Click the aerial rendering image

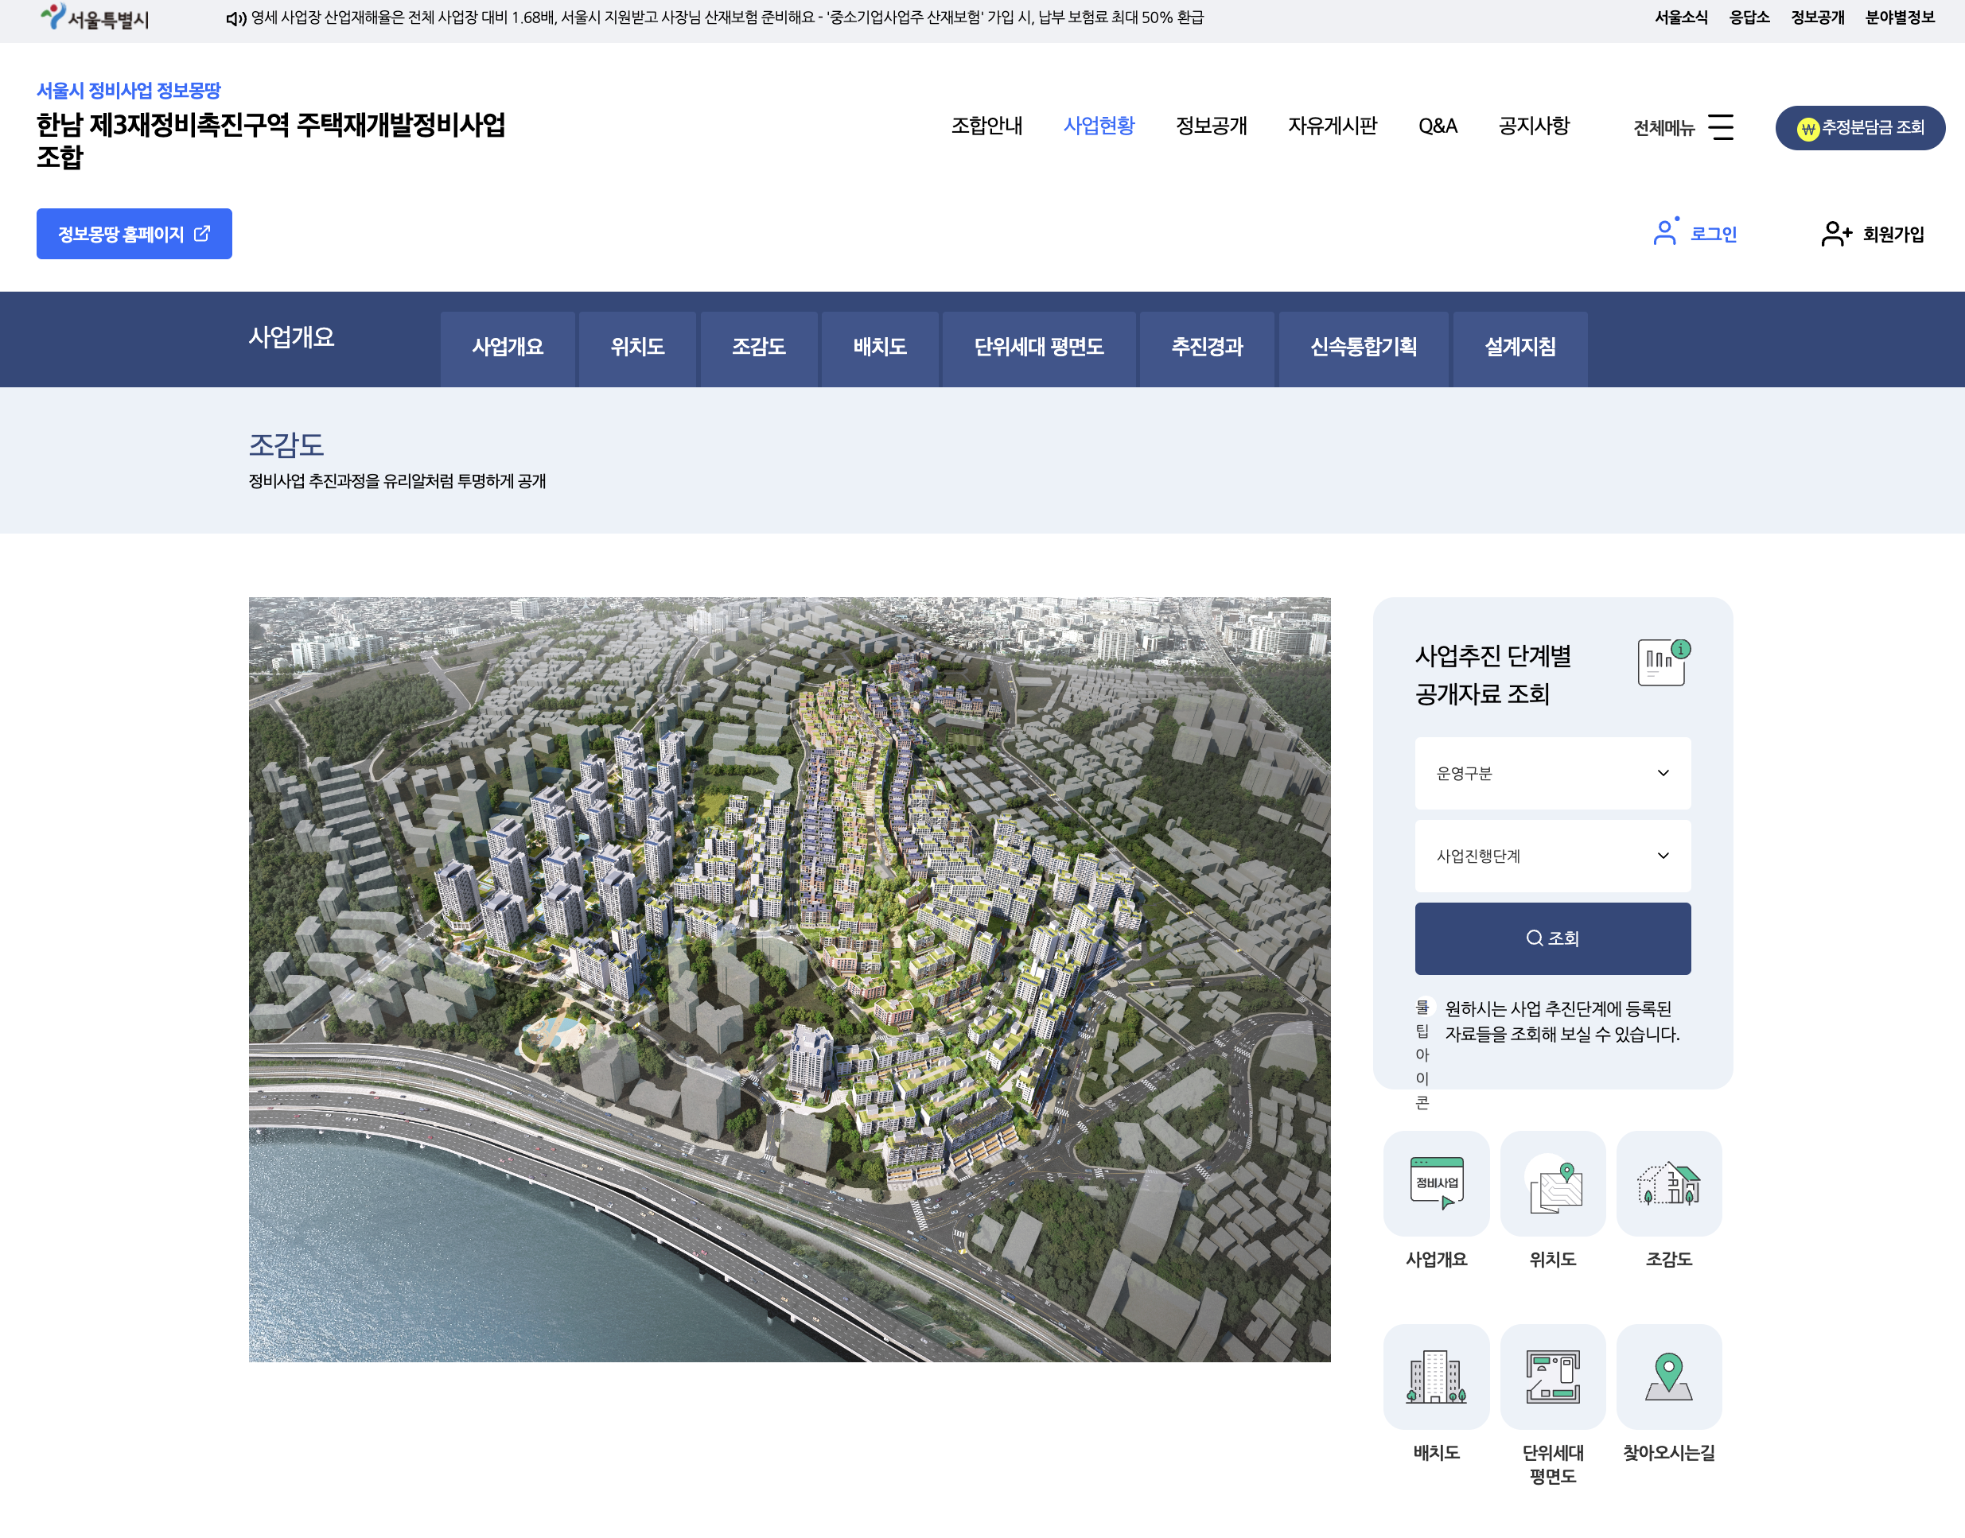[x=789, y=979]
